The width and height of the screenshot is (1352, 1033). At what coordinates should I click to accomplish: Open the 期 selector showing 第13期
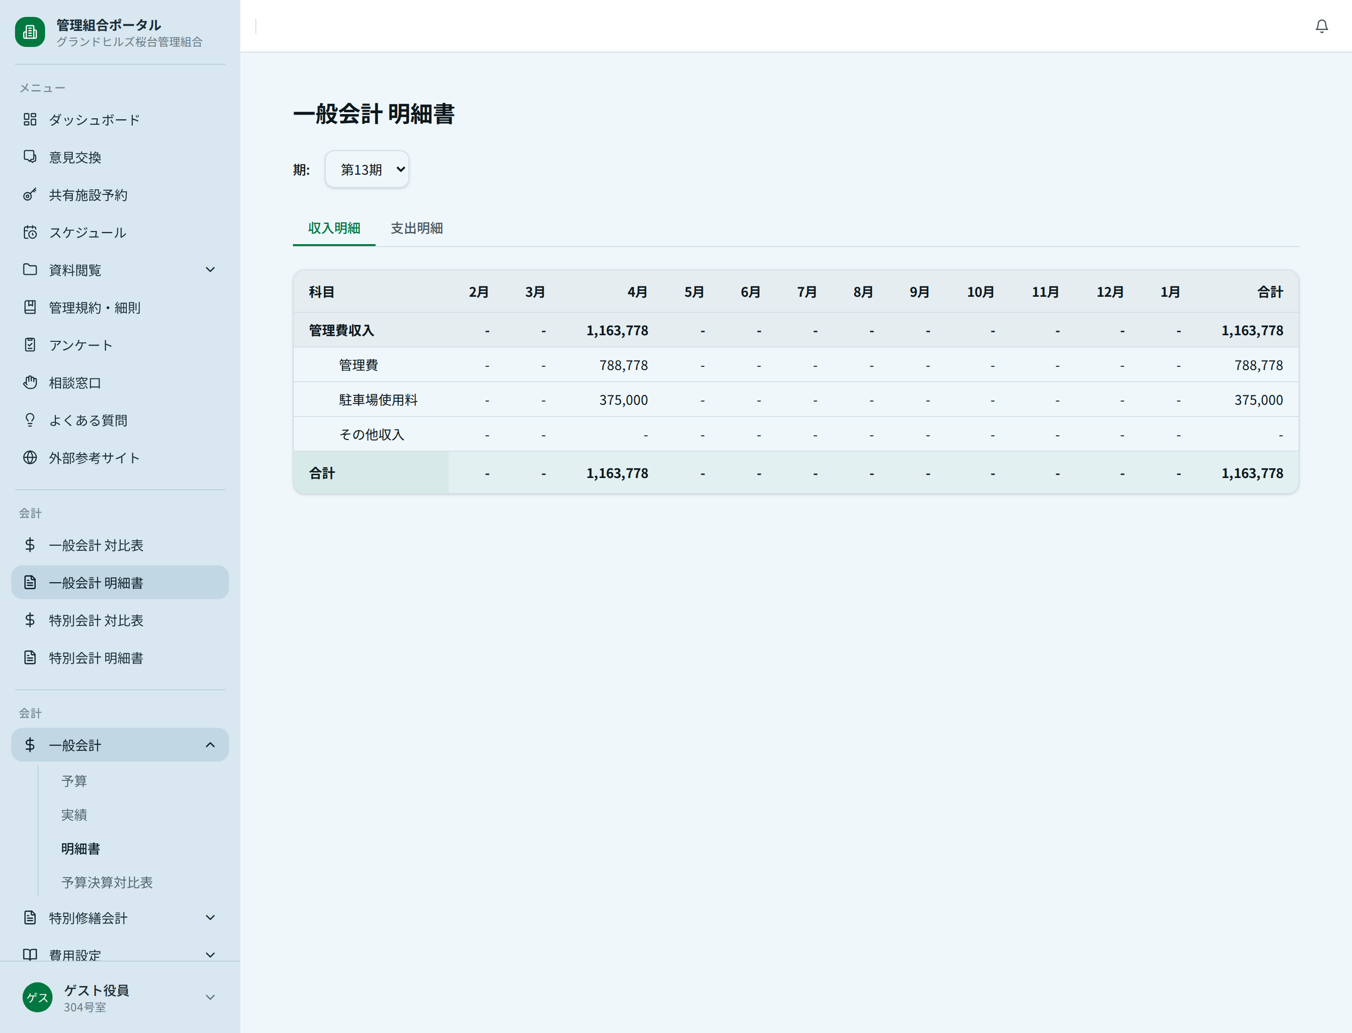click(x=367, y=169)
